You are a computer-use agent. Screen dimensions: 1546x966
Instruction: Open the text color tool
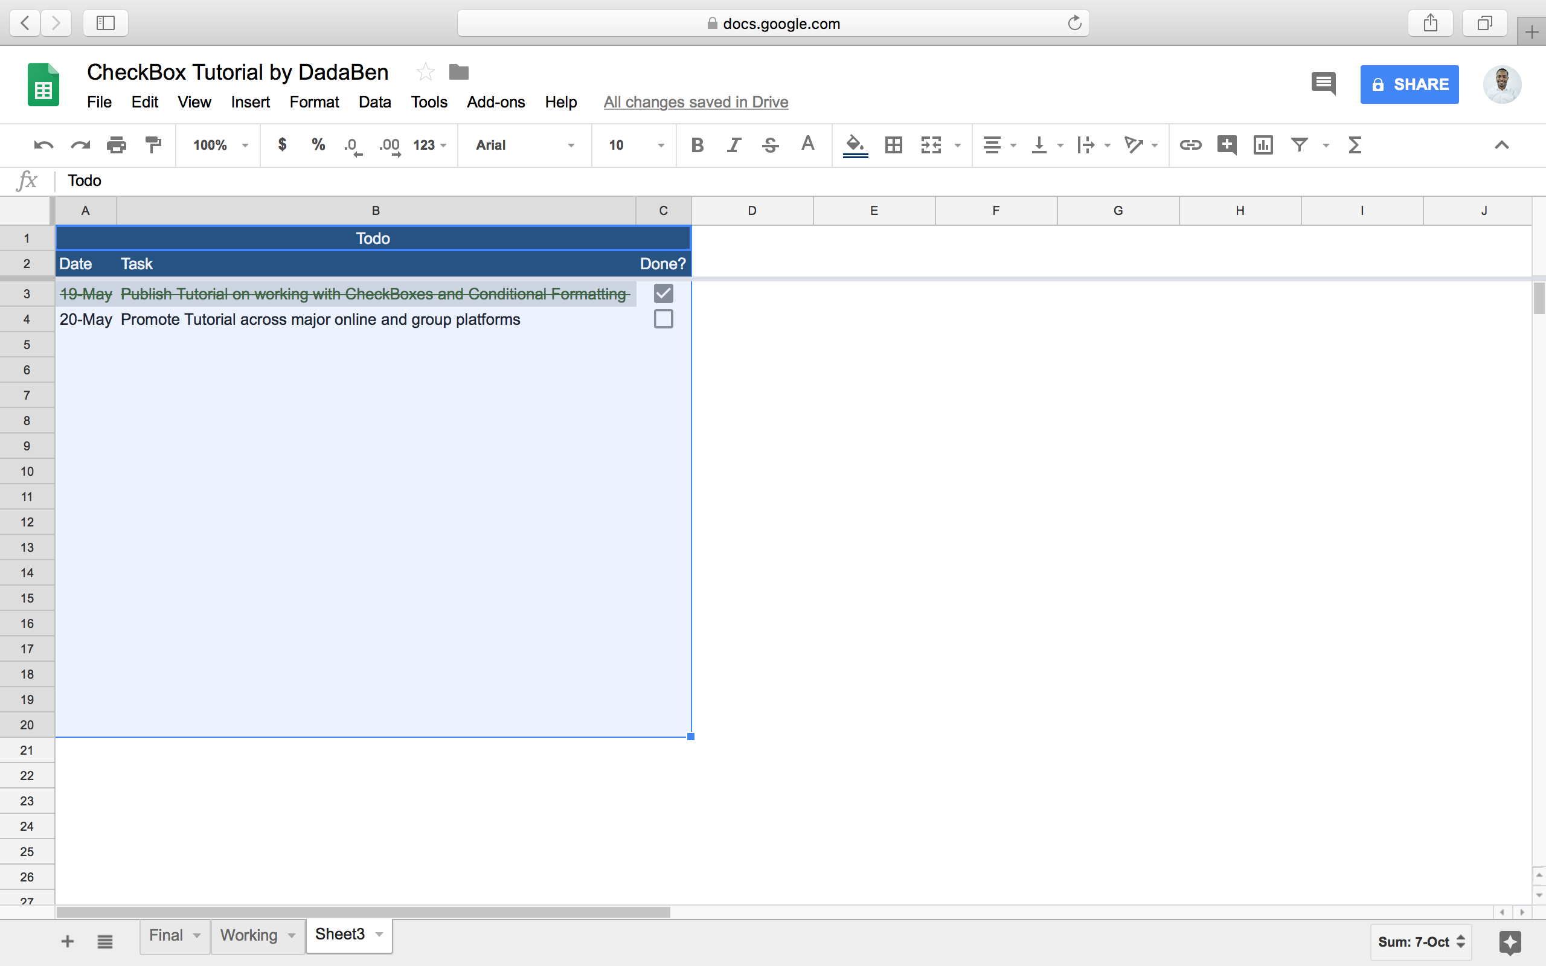pyautogui.click(x=807, y=144)
